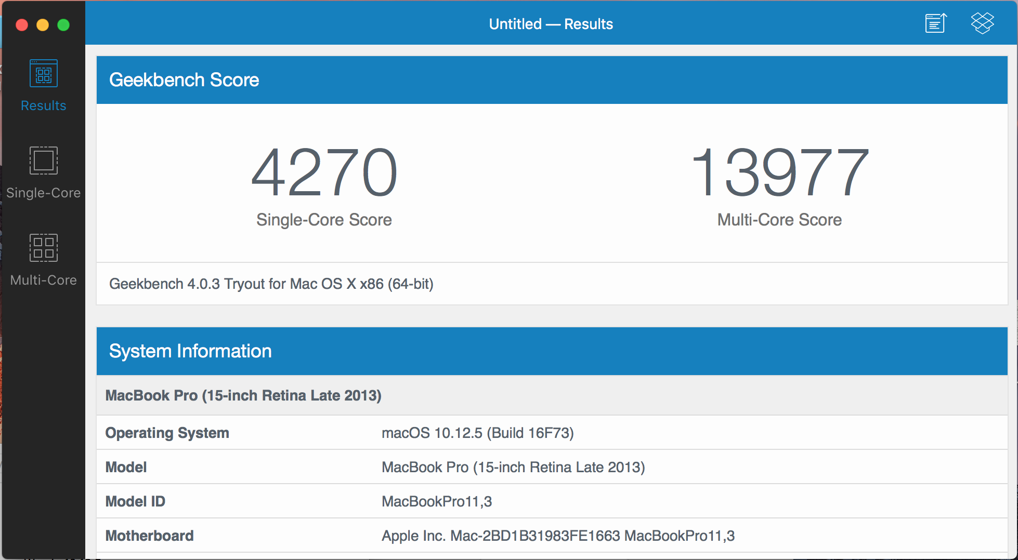
Task: Select the Apple Inc. Mac-2BD1B31983FE1663 motherboard value
Action: coord(558,536)
